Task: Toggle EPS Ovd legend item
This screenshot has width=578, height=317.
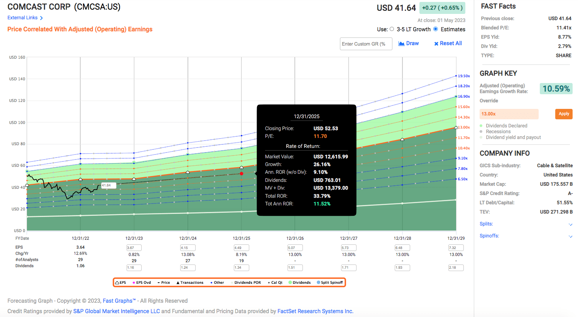Action: pos(142,283)
